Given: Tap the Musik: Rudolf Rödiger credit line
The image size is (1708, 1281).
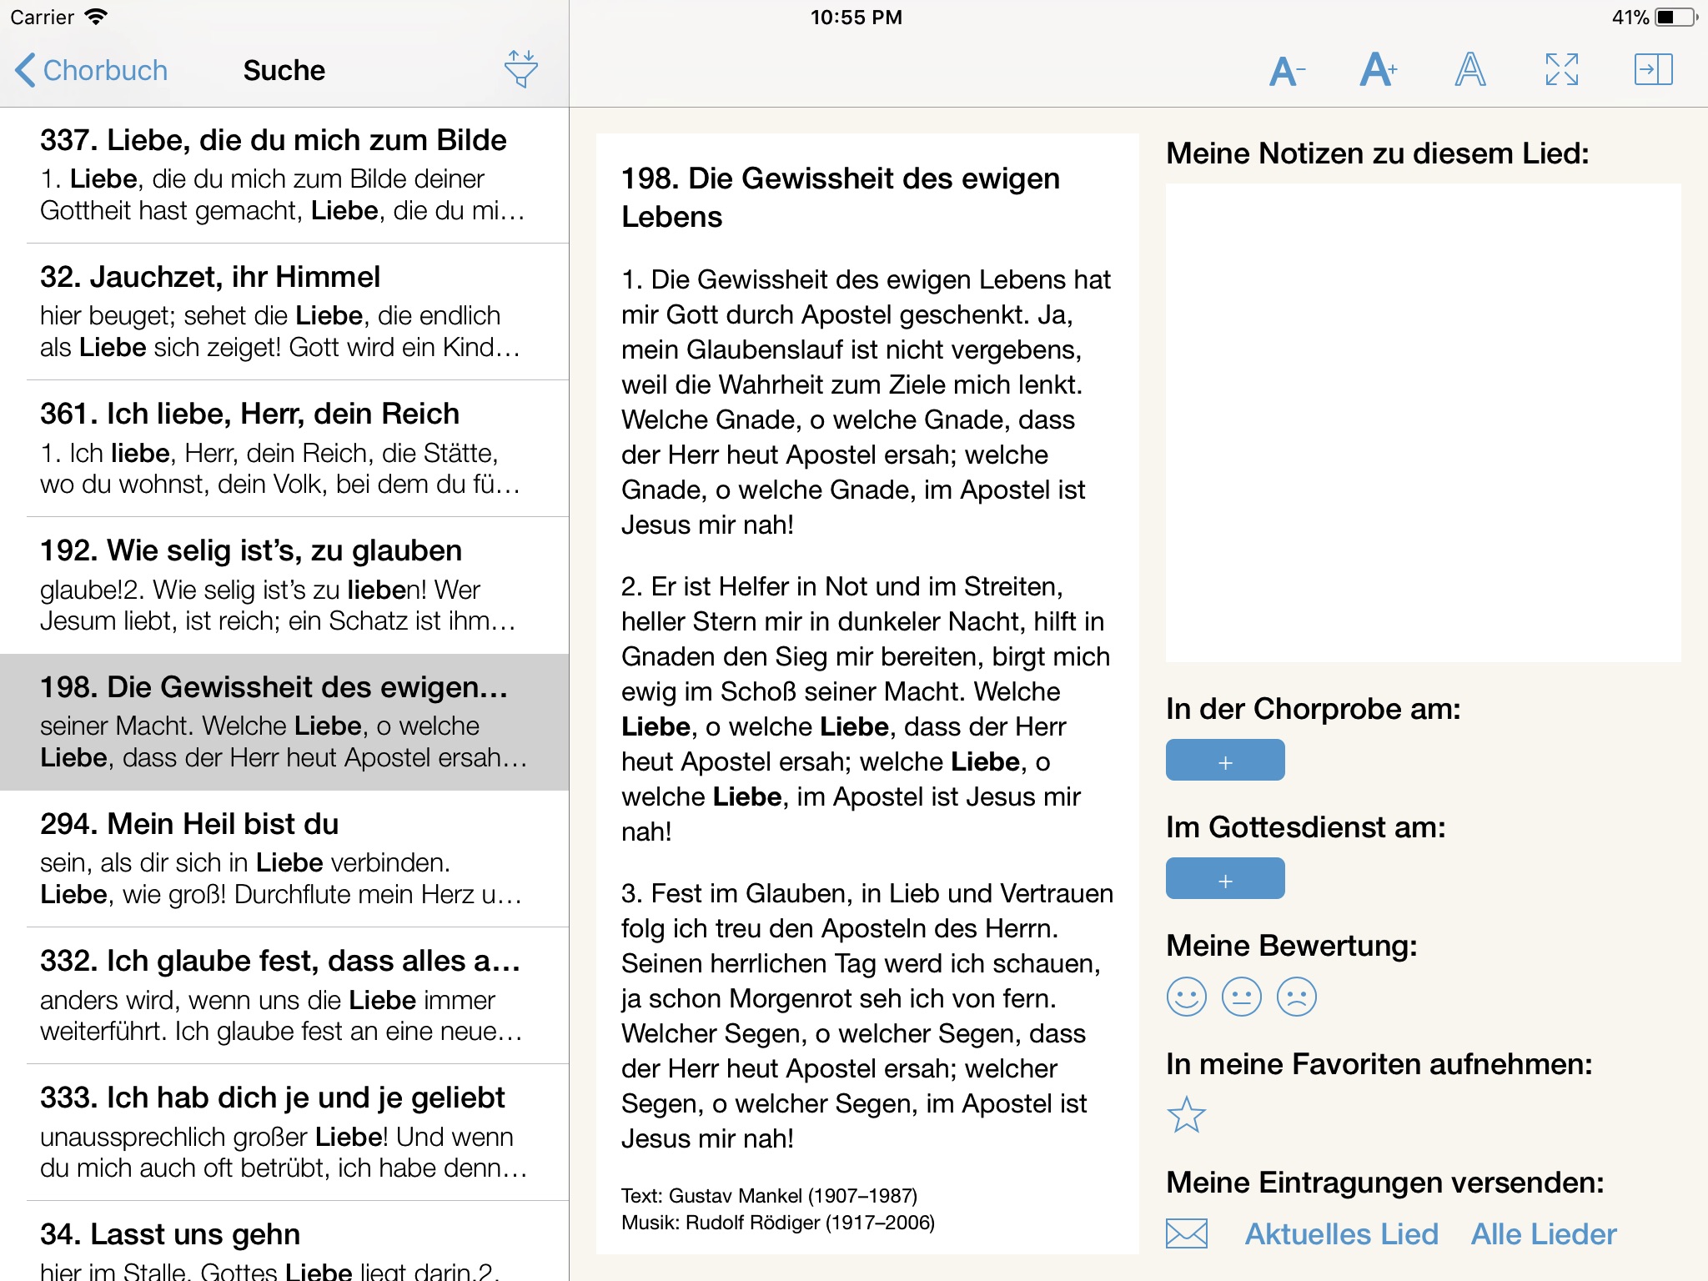Looking at the screenshot, I should tap(778, 1223).
